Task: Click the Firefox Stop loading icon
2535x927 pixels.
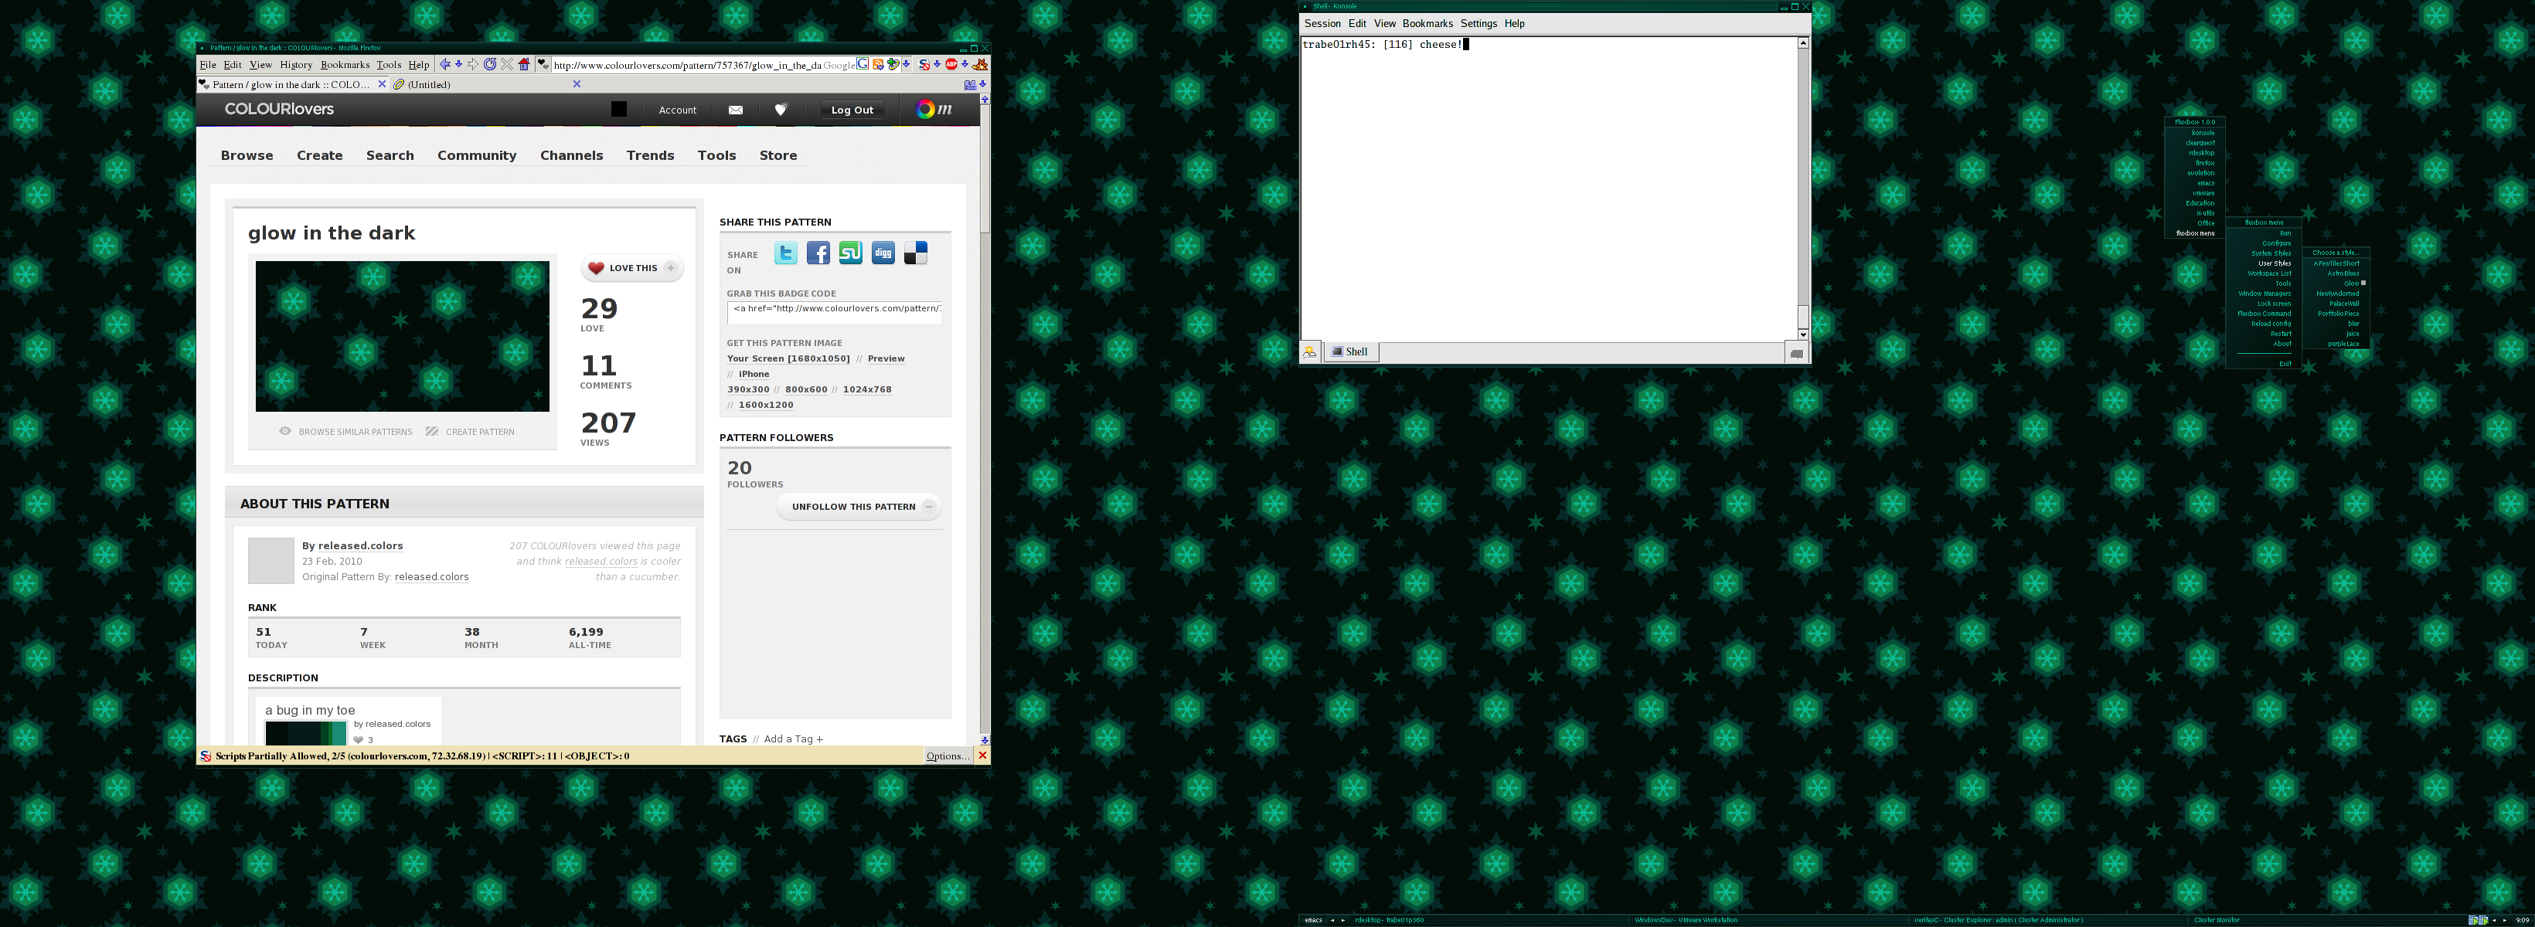Action: pyautogui.click(x=507, y=64)
